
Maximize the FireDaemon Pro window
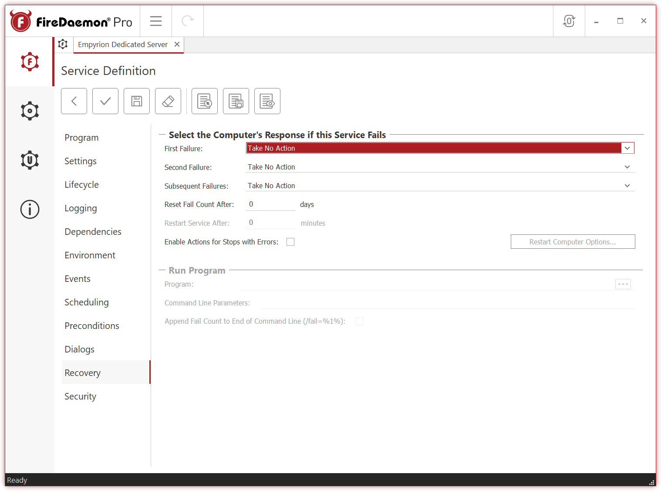point(620,21)
